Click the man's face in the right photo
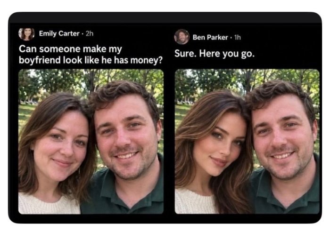The height and width of the screenshot is (232, 330). pos(283,139)
